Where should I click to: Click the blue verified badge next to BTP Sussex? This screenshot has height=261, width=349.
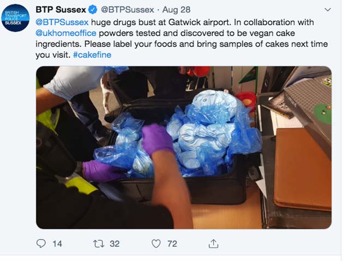[93, 10]
